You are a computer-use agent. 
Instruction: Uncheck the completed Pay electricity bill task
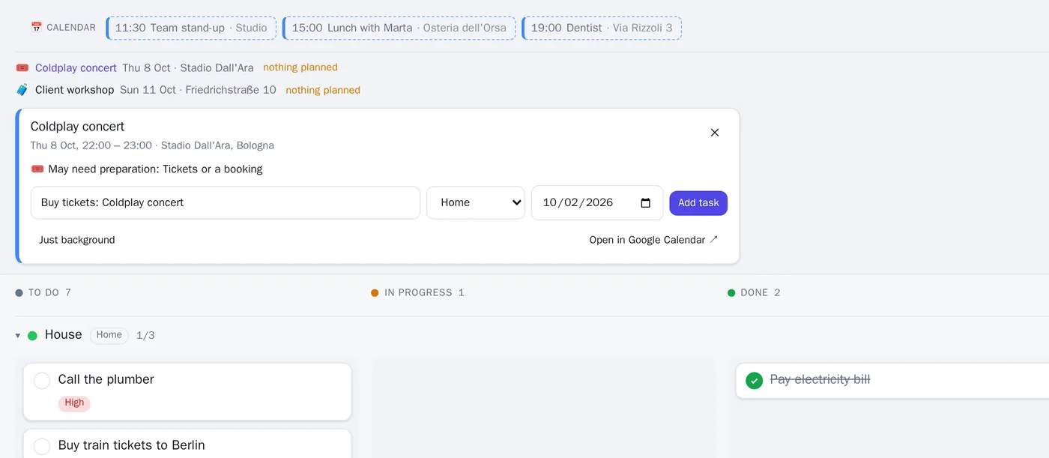(755, 381)
